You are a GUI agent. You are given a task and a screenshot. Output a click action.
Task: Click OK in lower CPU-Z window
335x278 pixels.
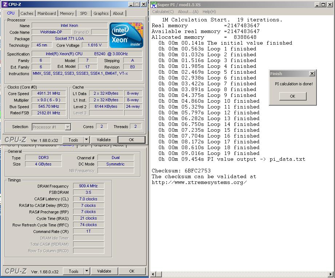pyautogui.click(x=132, y=271)
